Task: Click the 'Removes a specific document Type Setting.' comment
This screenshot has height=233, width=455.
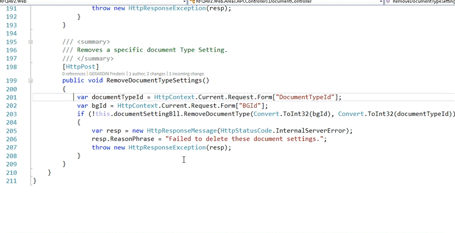Action: 152,50
